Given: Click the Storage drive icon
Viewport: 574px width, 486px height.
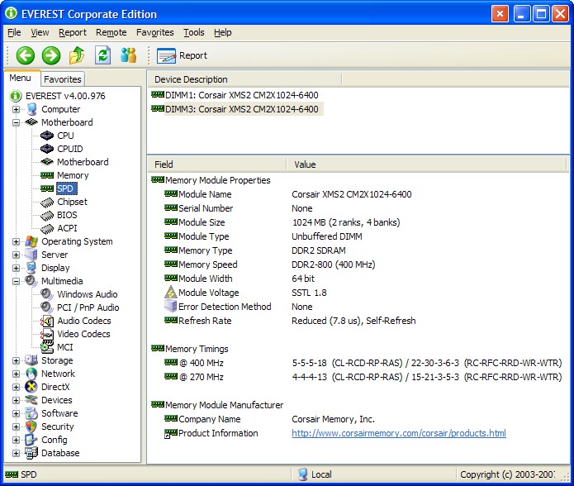Looking at the screenshot, I should pyautogui.click(x=31, y=360).
